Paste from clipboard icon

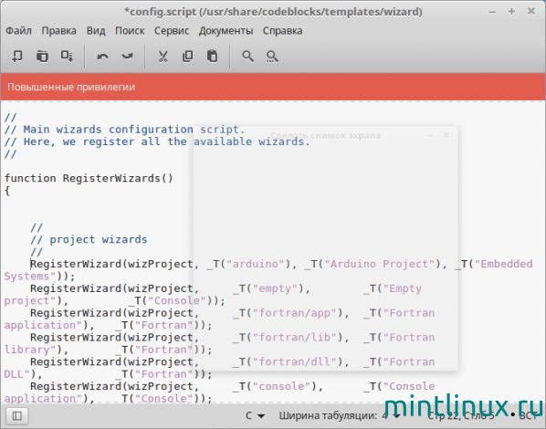coord(212,56)
